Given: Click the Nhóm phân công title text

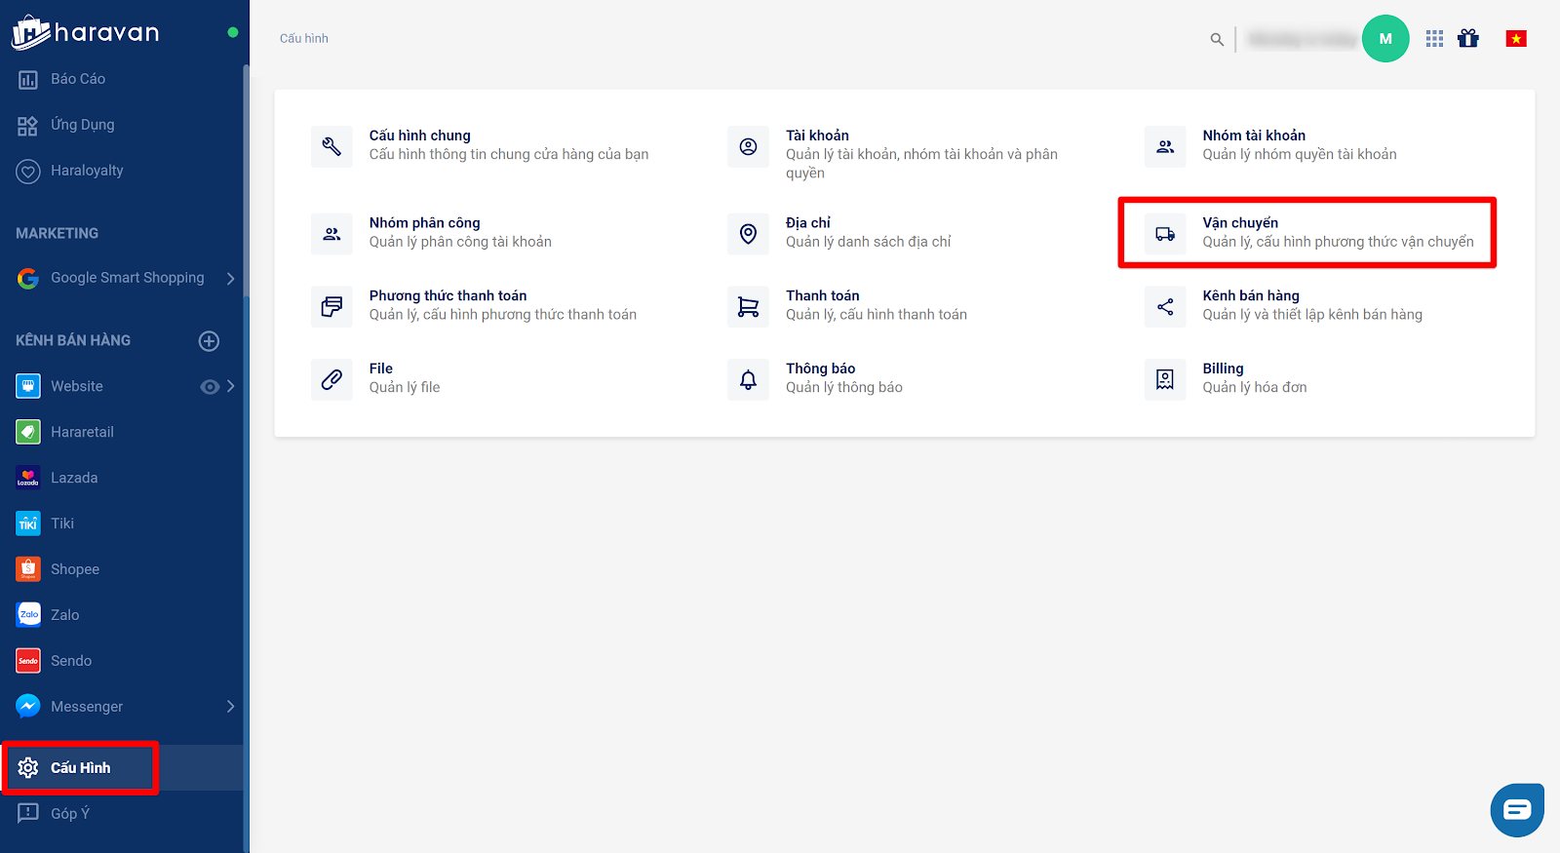Looking at the screenshot, I should [425, 223].
